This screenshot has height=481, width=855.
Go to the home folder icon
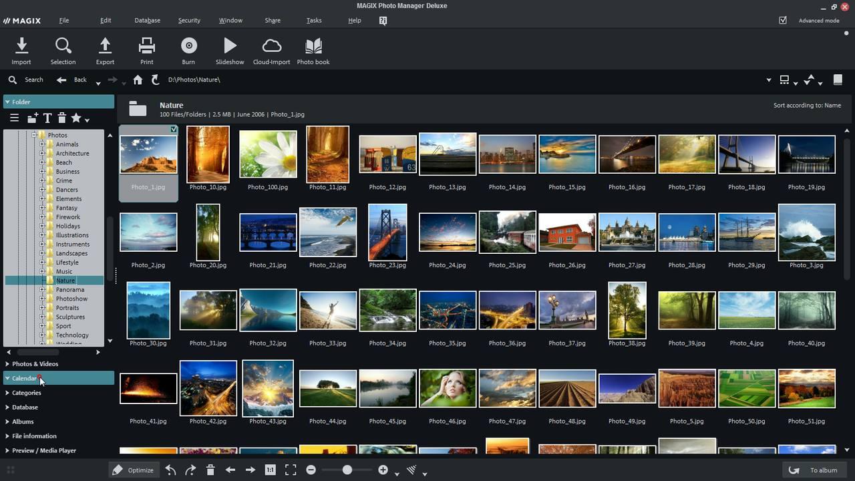tap(138, 80)
